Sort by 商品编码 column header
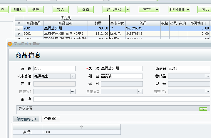The height and width of the screenshot is (138, 211). pyautogui.click(x=34, y=23)
